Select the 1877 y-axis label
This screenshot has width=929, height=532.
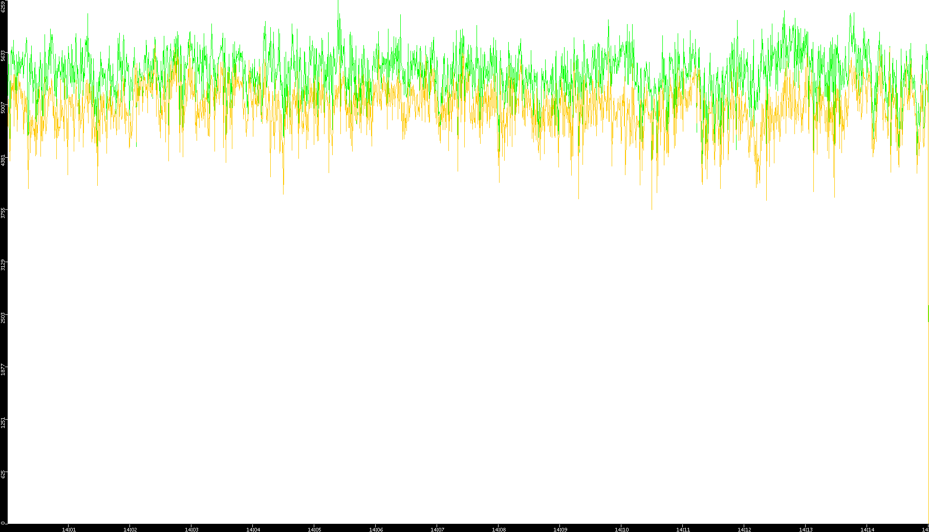click(3, 369)
